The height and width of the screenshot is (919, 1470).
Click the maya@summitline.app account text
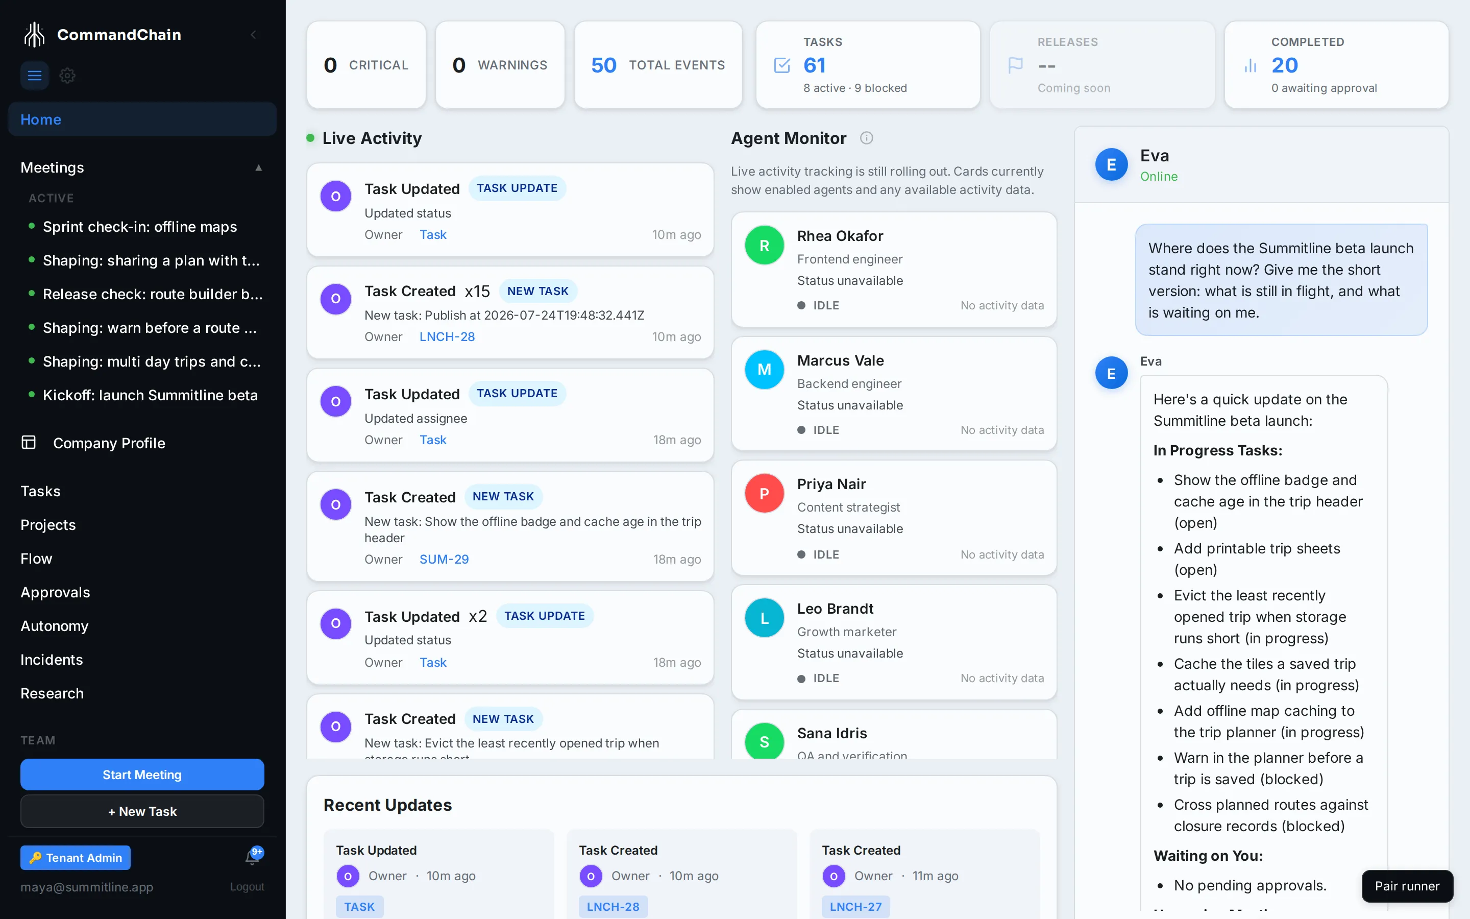[x=87, y=886]
